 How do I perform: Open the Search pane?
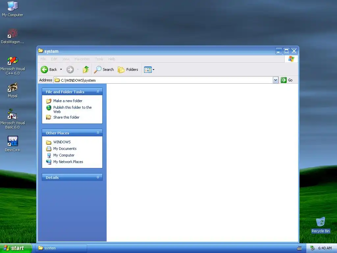[x=104, y=70]
